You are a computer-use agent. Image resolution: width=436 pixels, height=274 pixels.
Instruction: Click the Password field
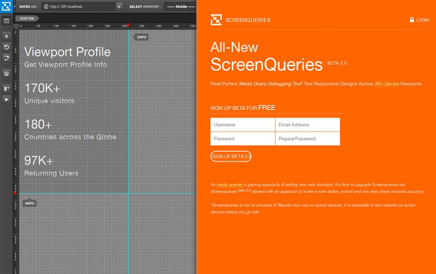243,139
